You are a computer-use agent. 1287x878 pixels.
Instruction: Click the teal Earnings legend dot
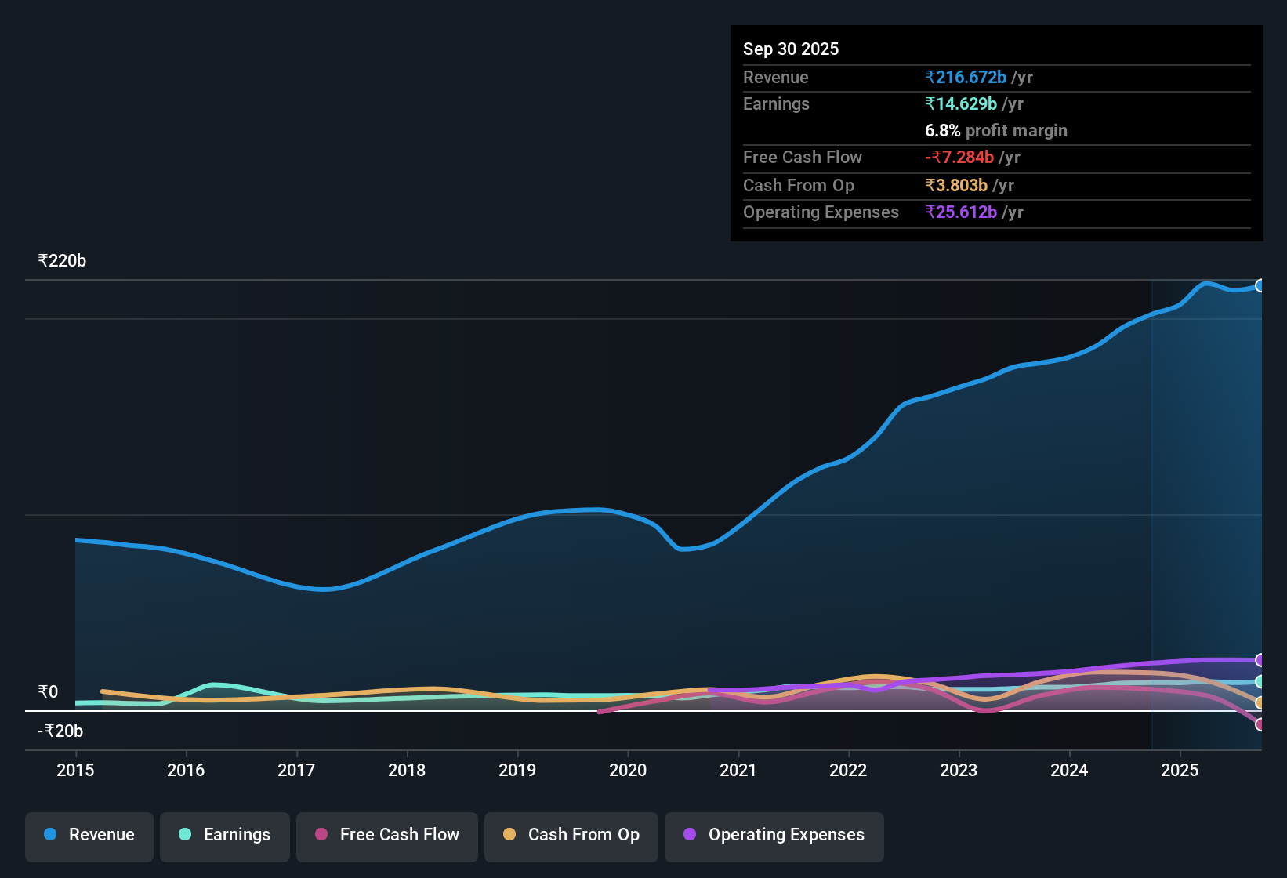(x=185, y=835)
